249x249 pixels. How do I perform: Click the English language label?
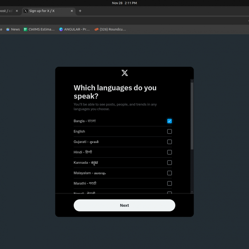79,131
